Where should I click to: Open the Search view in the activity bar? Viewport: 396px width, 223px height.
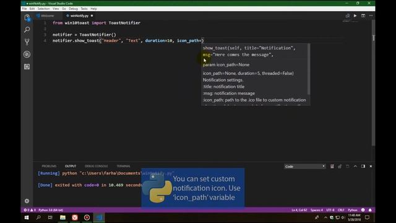pyautogui.click(x=27, y=30)
